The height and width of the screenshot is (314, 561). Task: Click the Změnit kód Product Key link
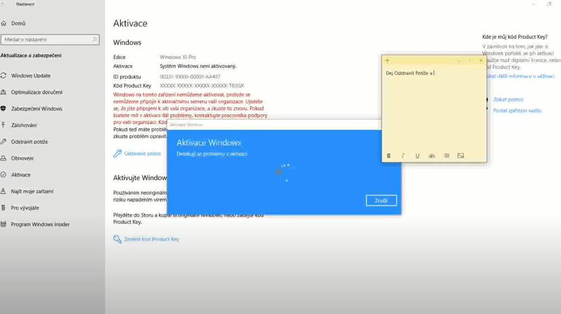pyautogui.click(x=152, y=239)
